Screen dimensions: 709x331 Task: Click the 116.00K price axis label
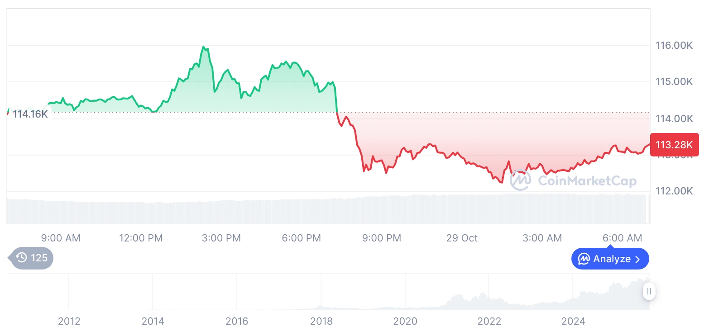pos(674,45)
